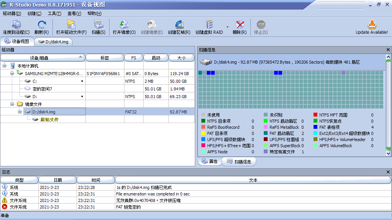Switch to the D:/disk4.img tab

tap(53, 42)
